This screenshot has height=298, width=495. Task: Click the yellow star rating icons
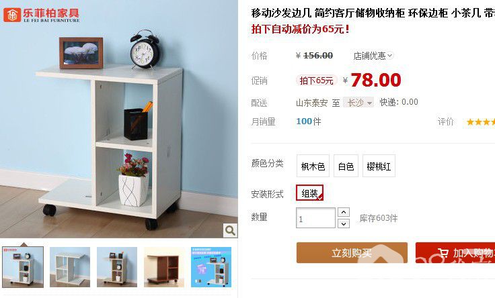coord(480,122)
